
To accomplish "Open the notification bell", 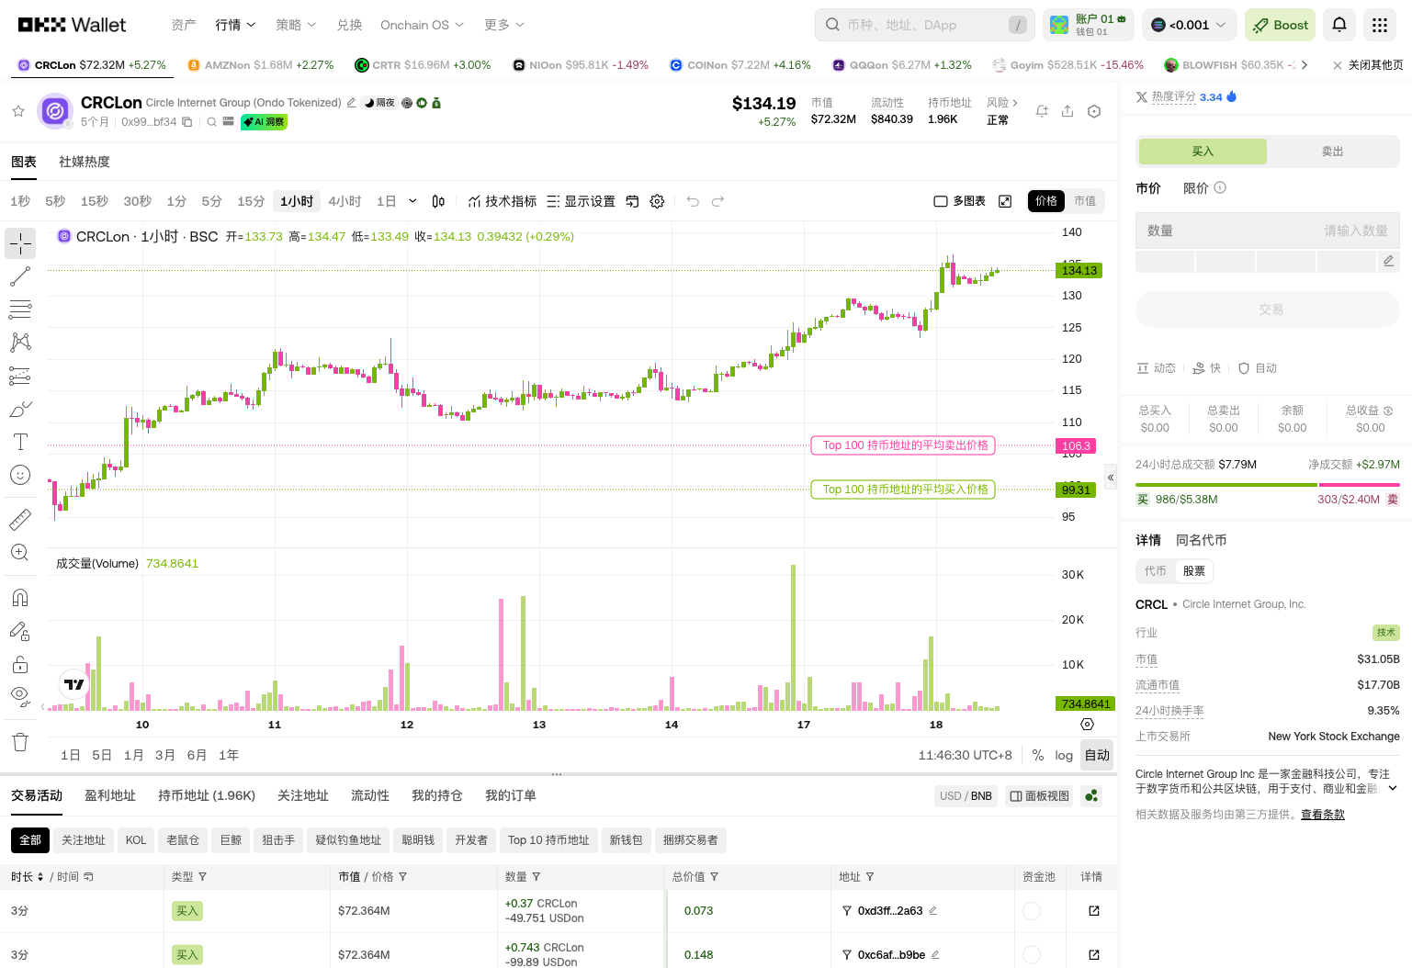I will (1339, 25).
